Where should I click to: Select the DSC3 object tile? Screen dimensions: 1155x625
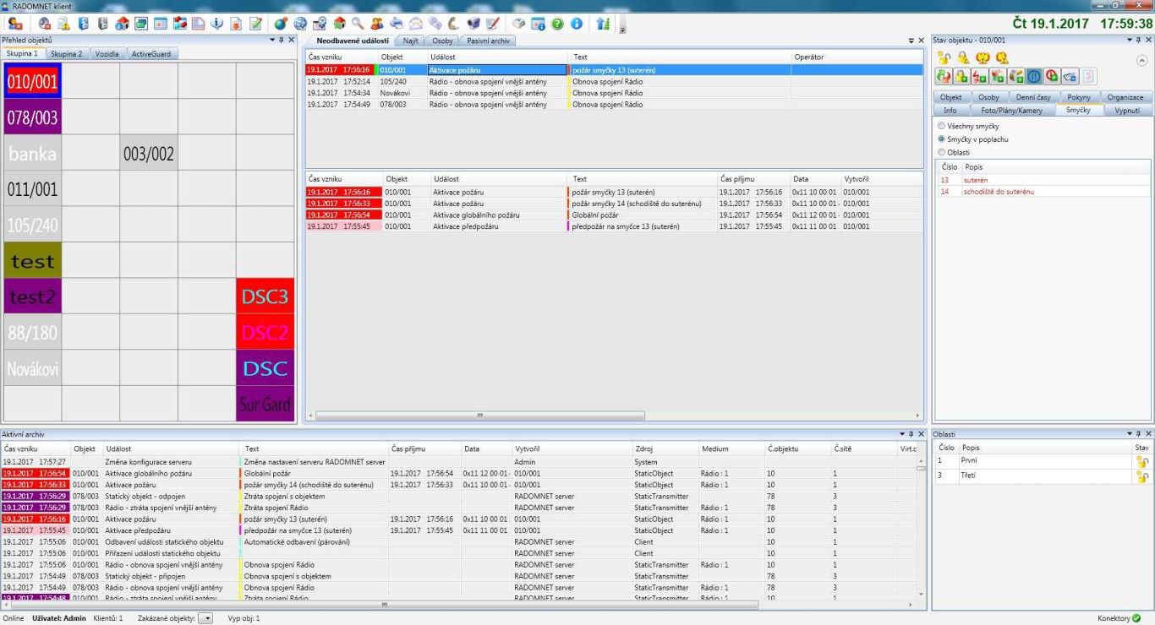click(x=265, y=296)
